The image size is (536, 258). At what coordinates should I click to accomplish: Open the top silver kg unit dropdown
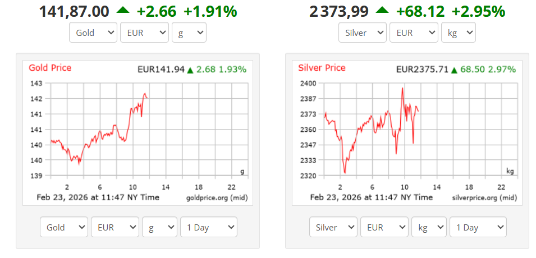[x=459, y=33]
